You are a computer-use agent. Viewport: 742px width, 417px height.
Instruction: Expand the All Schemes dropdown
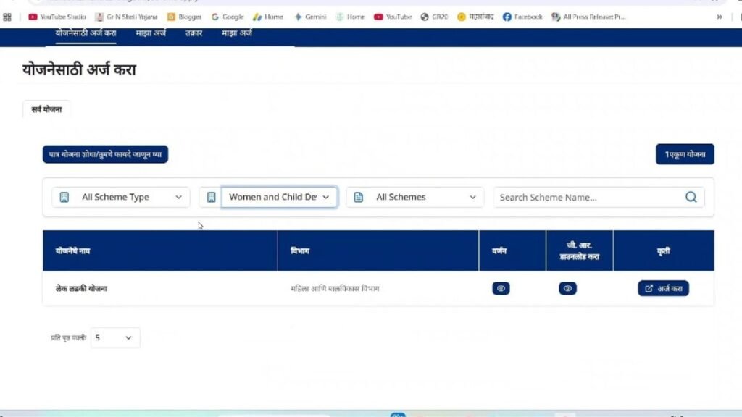pos(415,197)
